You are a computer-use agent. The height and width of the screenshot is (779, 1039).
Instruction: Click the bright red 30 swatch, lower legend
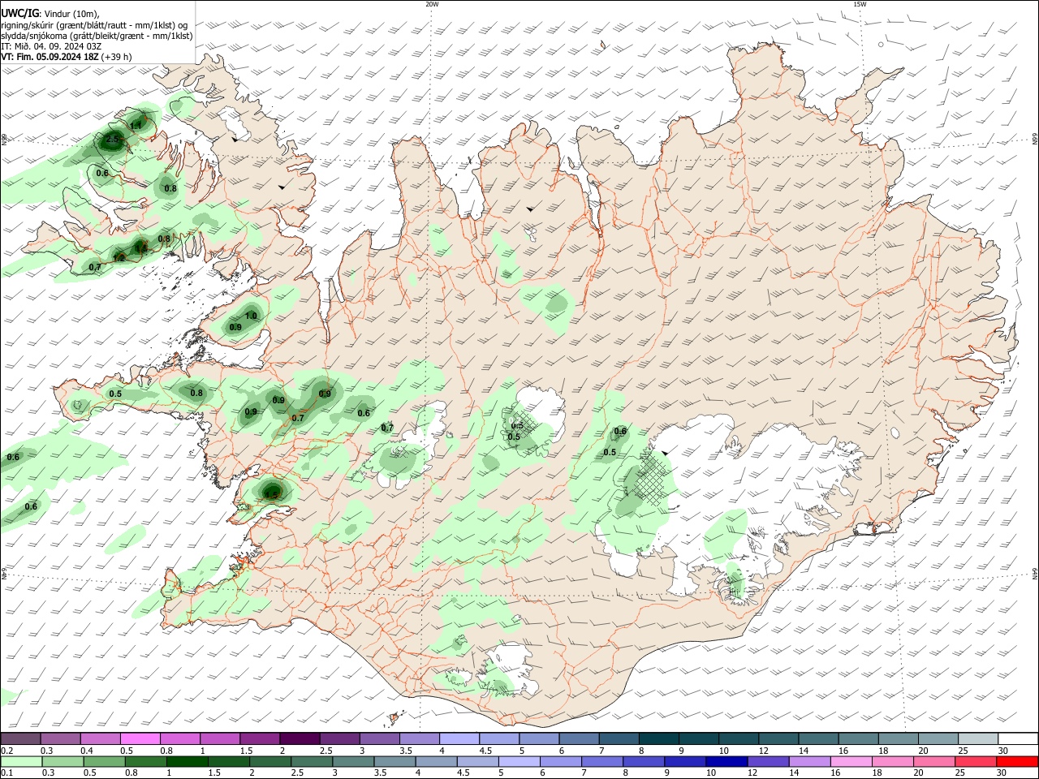[x=1016, y=761]
